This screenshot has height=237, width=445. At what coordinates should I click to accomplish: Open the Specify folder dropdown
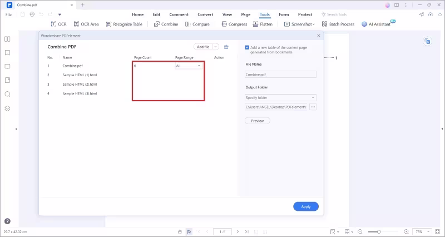[x=280, y=98]
